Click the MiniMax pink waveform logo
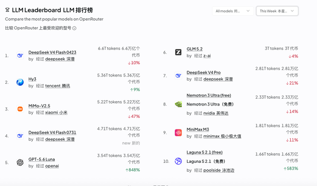This screenshot has width=317, height=186. coord(178,133)
